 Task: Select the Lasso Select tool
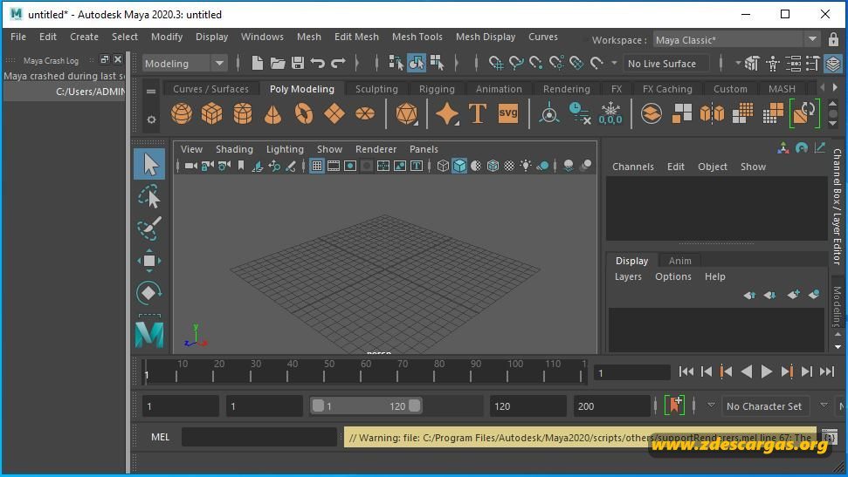pos(149,196)
